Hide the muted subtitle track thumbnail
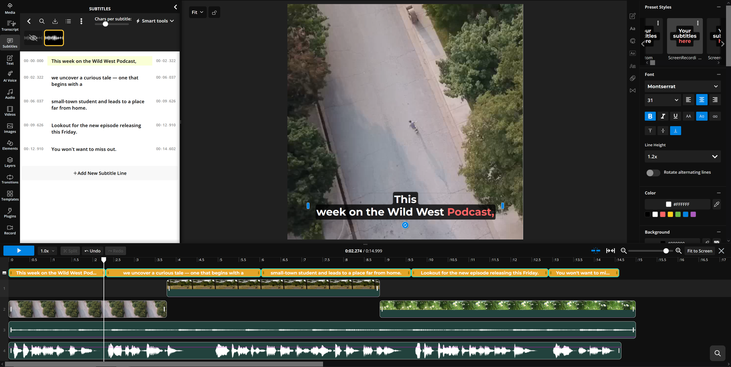The image size is (731, 367). (34, 38)
